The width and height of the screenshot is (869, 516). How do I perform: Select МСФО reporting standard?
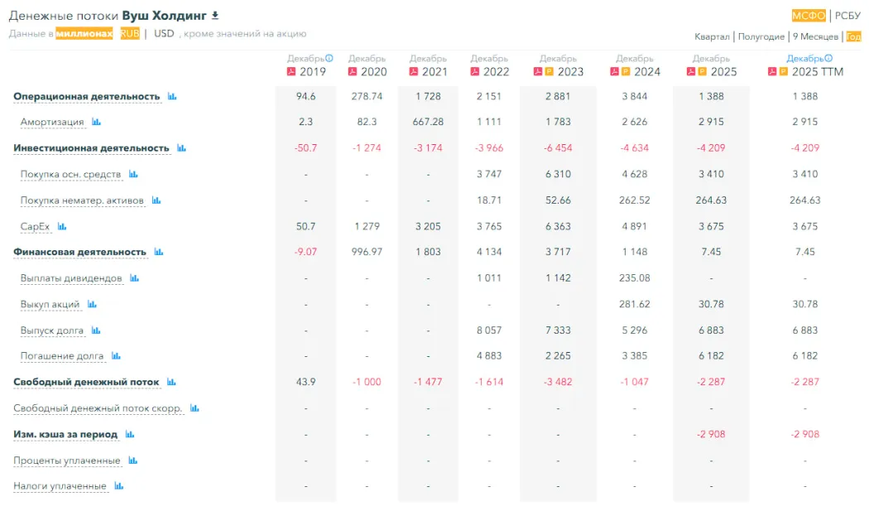tap(809, 16)
